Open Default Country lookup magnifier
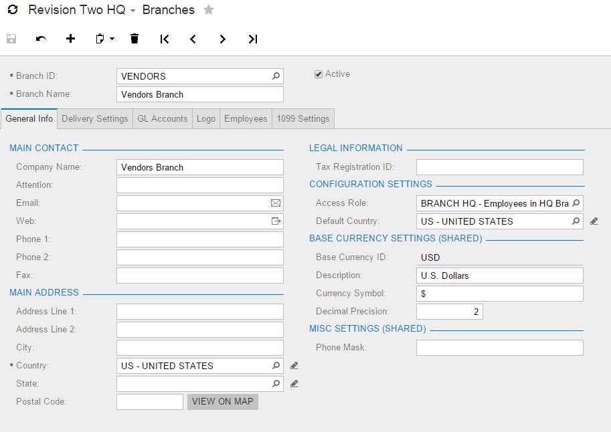The image size is (611, 432). (x=576, y=221)
